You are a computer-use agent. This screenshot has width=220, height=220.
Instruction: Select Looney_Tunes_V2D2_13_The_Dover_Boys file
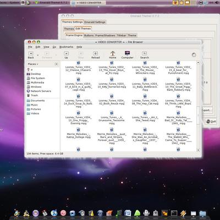pos(112,68)
